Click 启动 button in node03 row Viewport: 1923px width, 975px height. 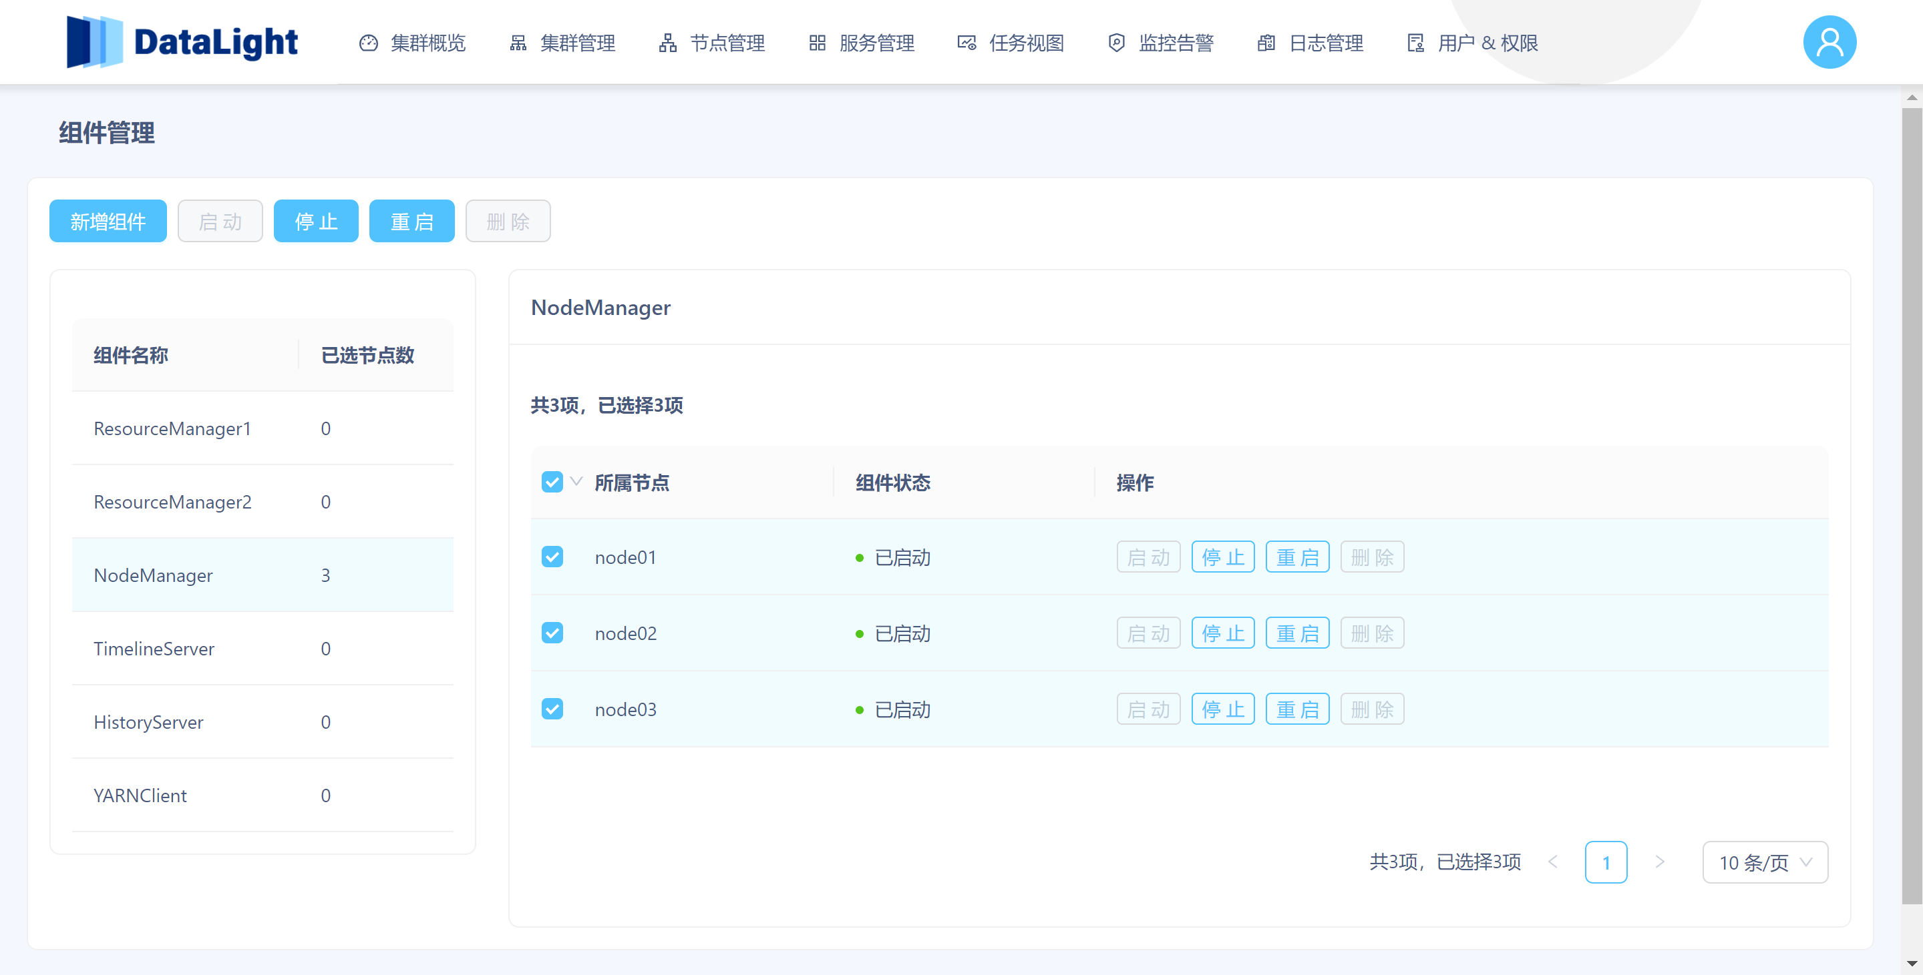click(x=1148, y=709)
